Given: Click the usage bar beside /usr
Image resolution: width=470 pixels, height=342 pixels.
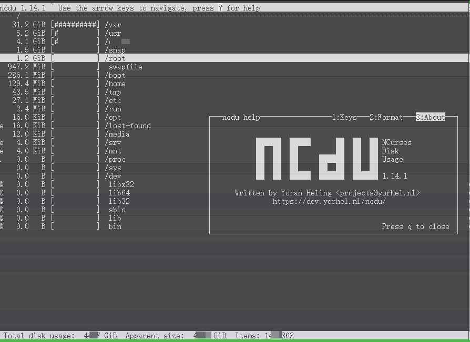Looking at the screenshot, I should click(x=75, y=33).
